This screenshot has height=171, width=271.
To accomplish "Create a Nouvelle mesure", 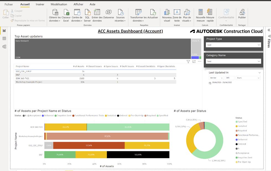I will point(200,15).
